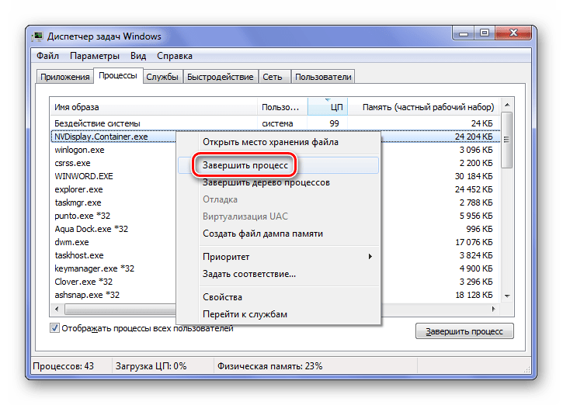Screen dimensions: 563x405
Task: Click 'Загрузка ЦП: 0%' in status bar
Action: (x=151, y=366)
